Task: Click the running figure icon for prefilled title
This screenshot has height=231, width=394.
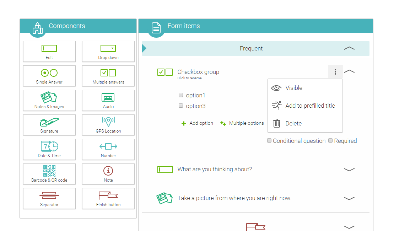Action: coord(277,106)
